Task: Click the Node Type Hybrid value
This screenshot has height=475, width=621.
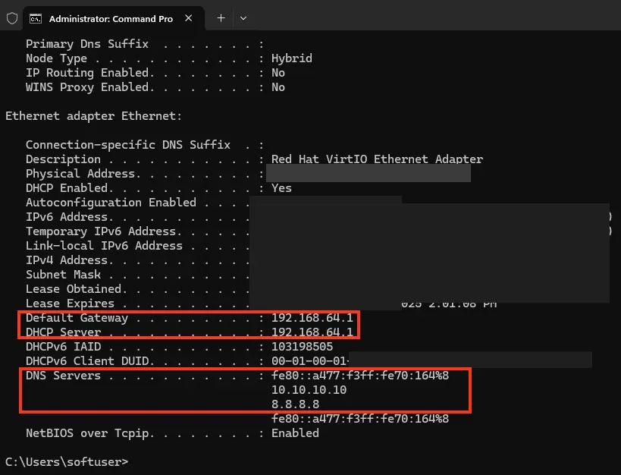Action: (x=291, y=58)
